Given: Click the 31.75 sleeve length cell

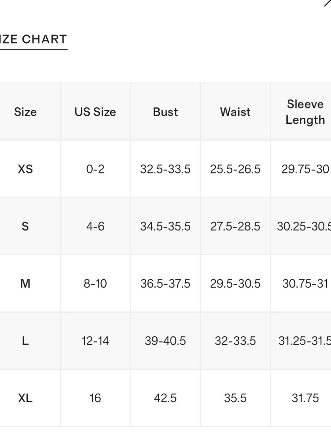Looking at the screenshot, I should pos(305,398).
